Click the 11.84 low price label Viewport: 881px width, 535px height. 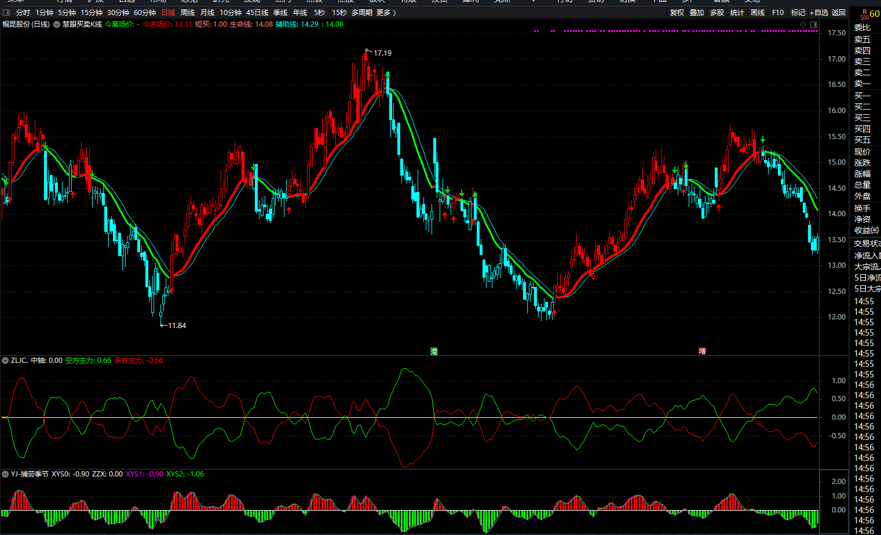177,326
